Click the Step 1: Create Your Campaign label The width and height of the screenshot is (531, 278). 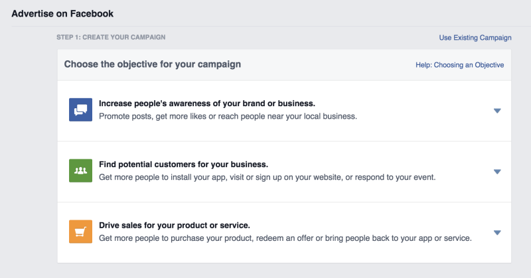[x=111, y=37]
